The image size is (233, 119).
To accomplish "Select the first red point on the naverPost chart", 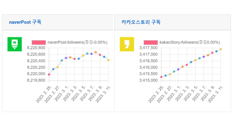I will point(49,74).
